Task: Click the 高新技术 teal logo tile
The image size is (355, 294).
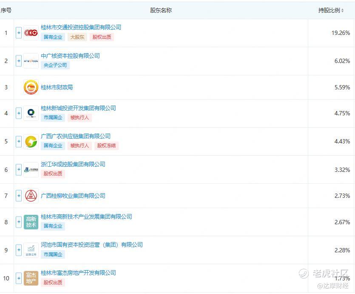Action: click(31, 222)
